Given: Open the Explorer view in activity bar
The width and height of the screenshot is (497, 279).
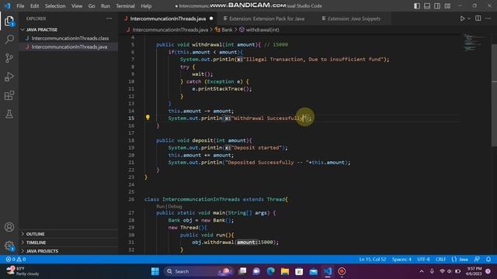Looking at the screenshot, I should (x=9, y=21).
